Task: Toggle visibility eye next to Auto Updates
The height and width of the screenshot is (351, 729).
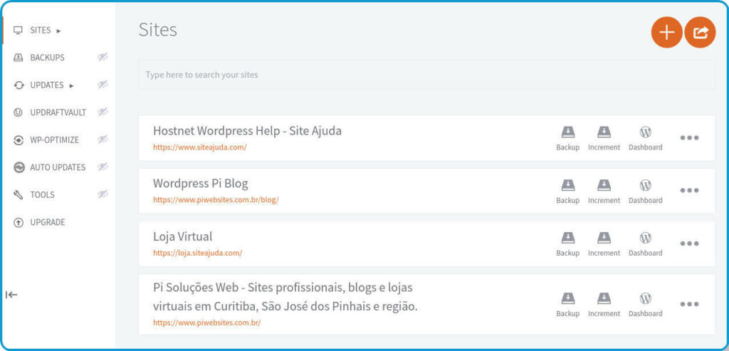Action: click(x=103, y=167)
